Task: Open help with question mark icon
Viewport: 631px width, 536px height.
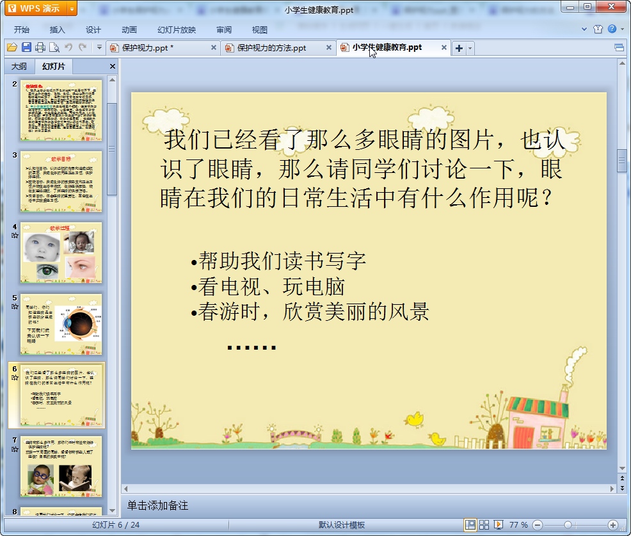Action: [x=612, y=29]
